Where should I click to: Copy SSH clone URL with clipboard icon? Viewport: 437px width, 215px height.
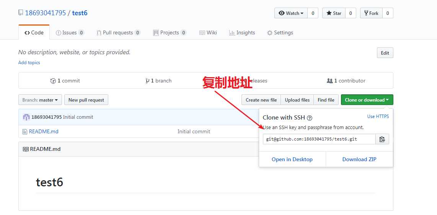[x=382, y=139]
